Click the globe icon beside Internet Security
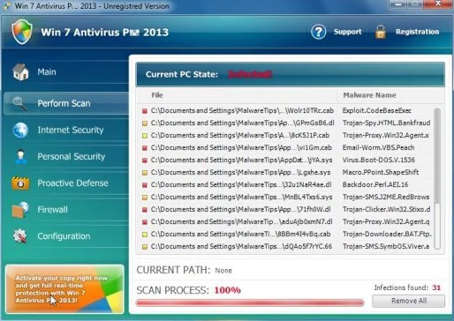 [20, 130]
